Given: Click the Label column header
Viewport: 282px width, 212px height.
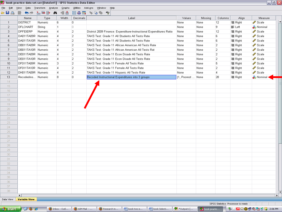Looking at the screenshot, I should tap(131, 18).
